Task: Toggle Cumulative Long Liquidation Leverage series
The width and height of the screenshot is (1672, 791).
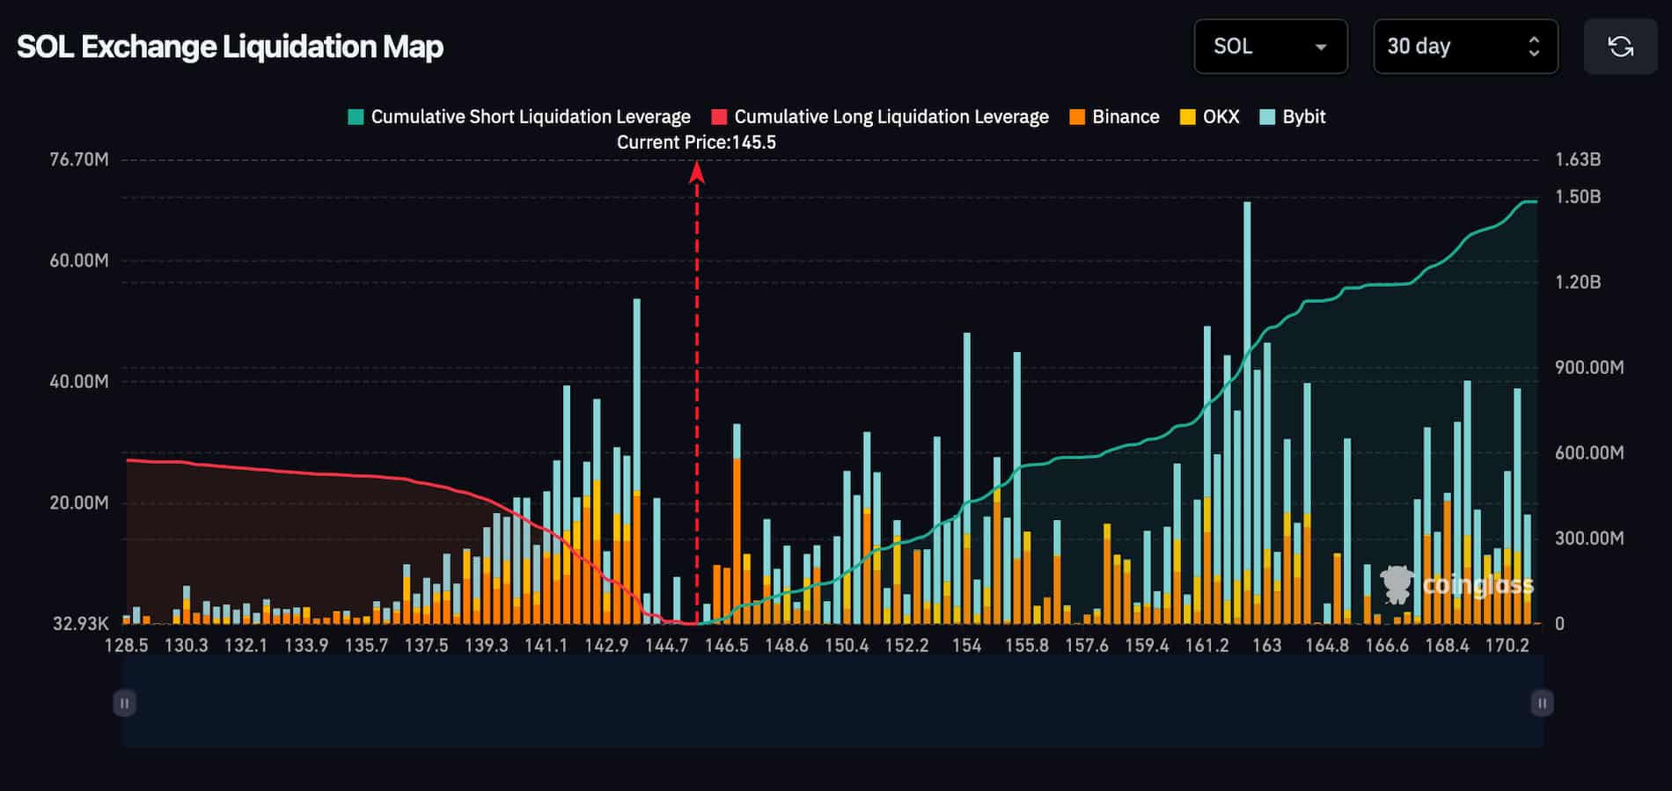Action: [880, 117]
